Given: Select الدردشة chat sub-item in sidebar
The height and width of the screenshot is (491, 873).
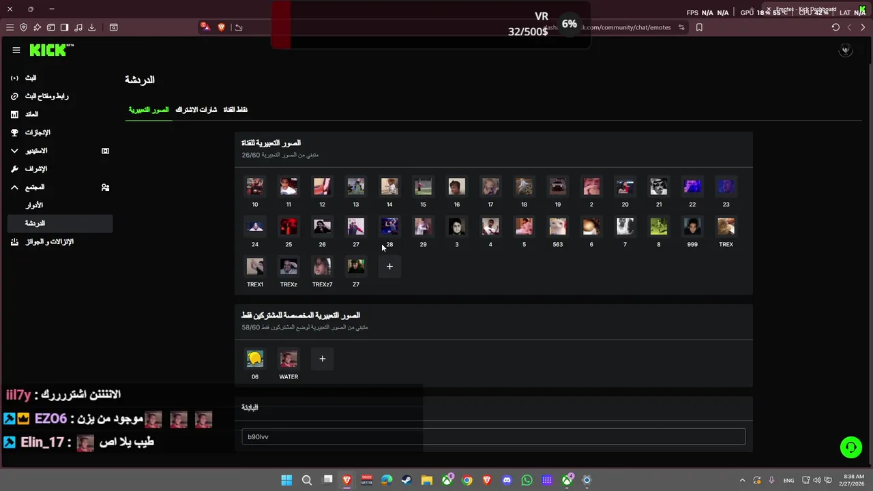Looking at the screenshot, I should [60, 223].
